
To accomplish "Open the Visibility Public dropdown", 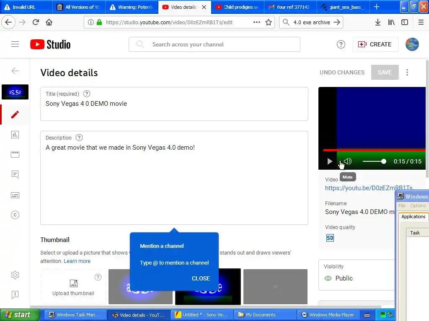I will tap(357, 275).
